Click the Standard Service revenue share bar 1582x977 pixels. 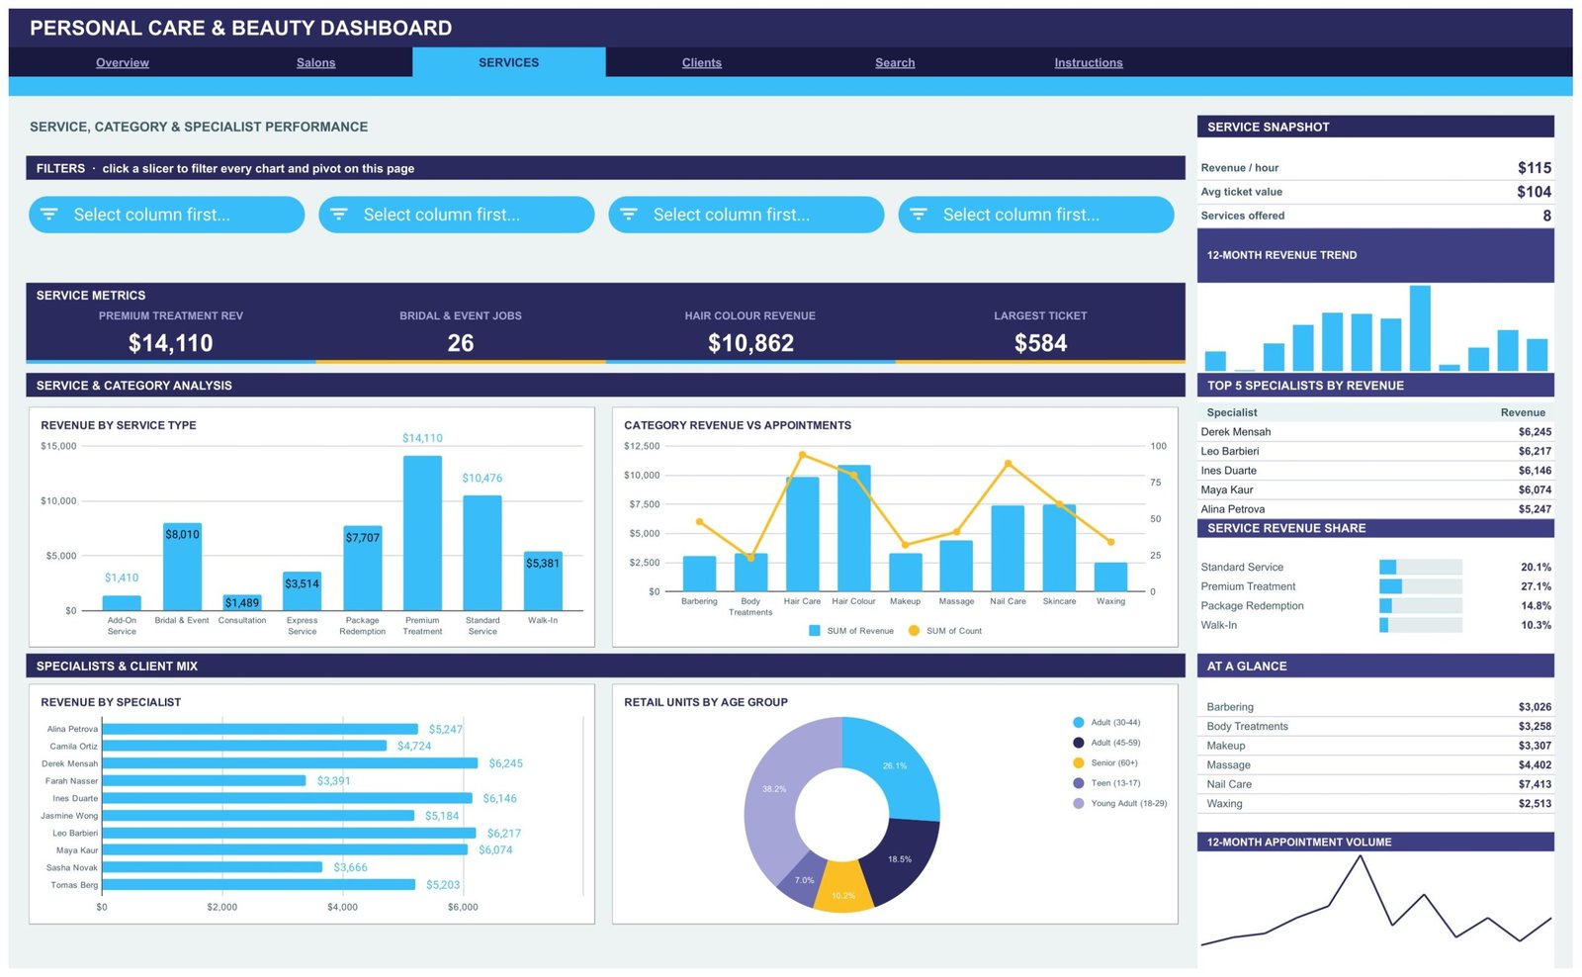[x=1421, y=568]
